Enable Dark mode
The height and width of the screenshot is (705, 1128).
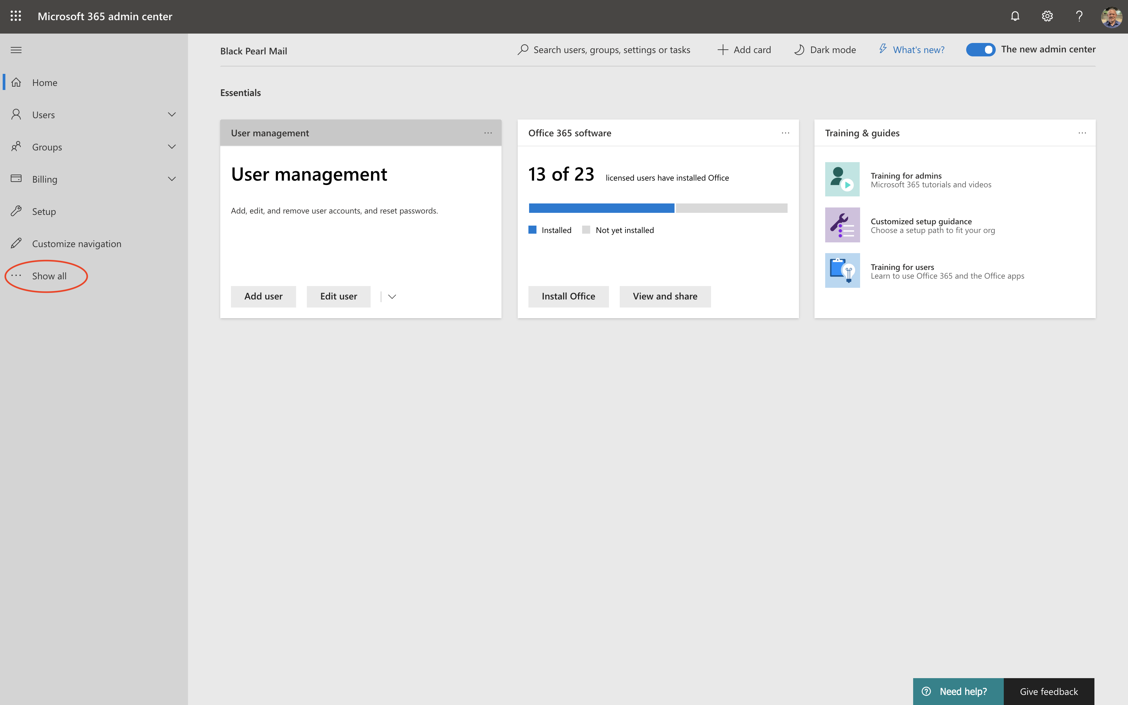click(825, 50)
